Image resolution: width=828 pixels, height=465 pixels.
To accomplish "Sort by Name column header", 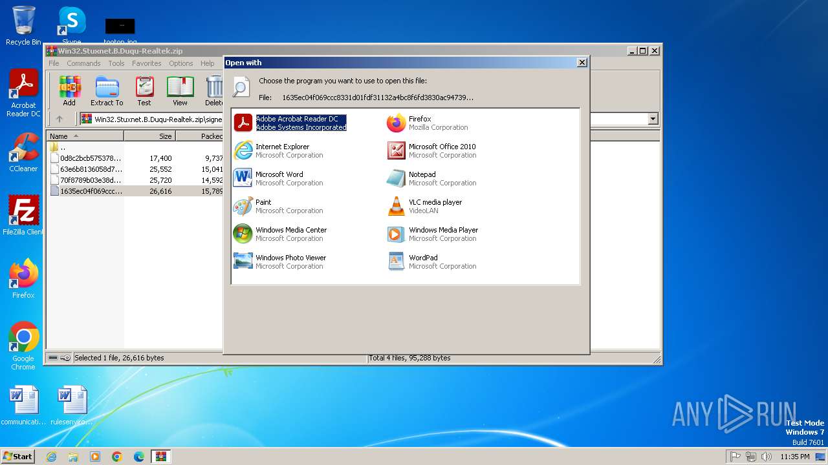I will pos(85,136).
